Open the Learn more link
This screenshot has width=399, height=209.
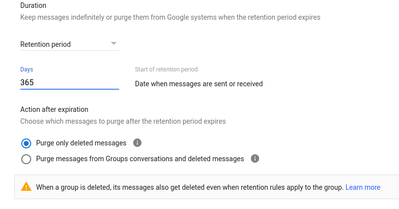(363, 187)
